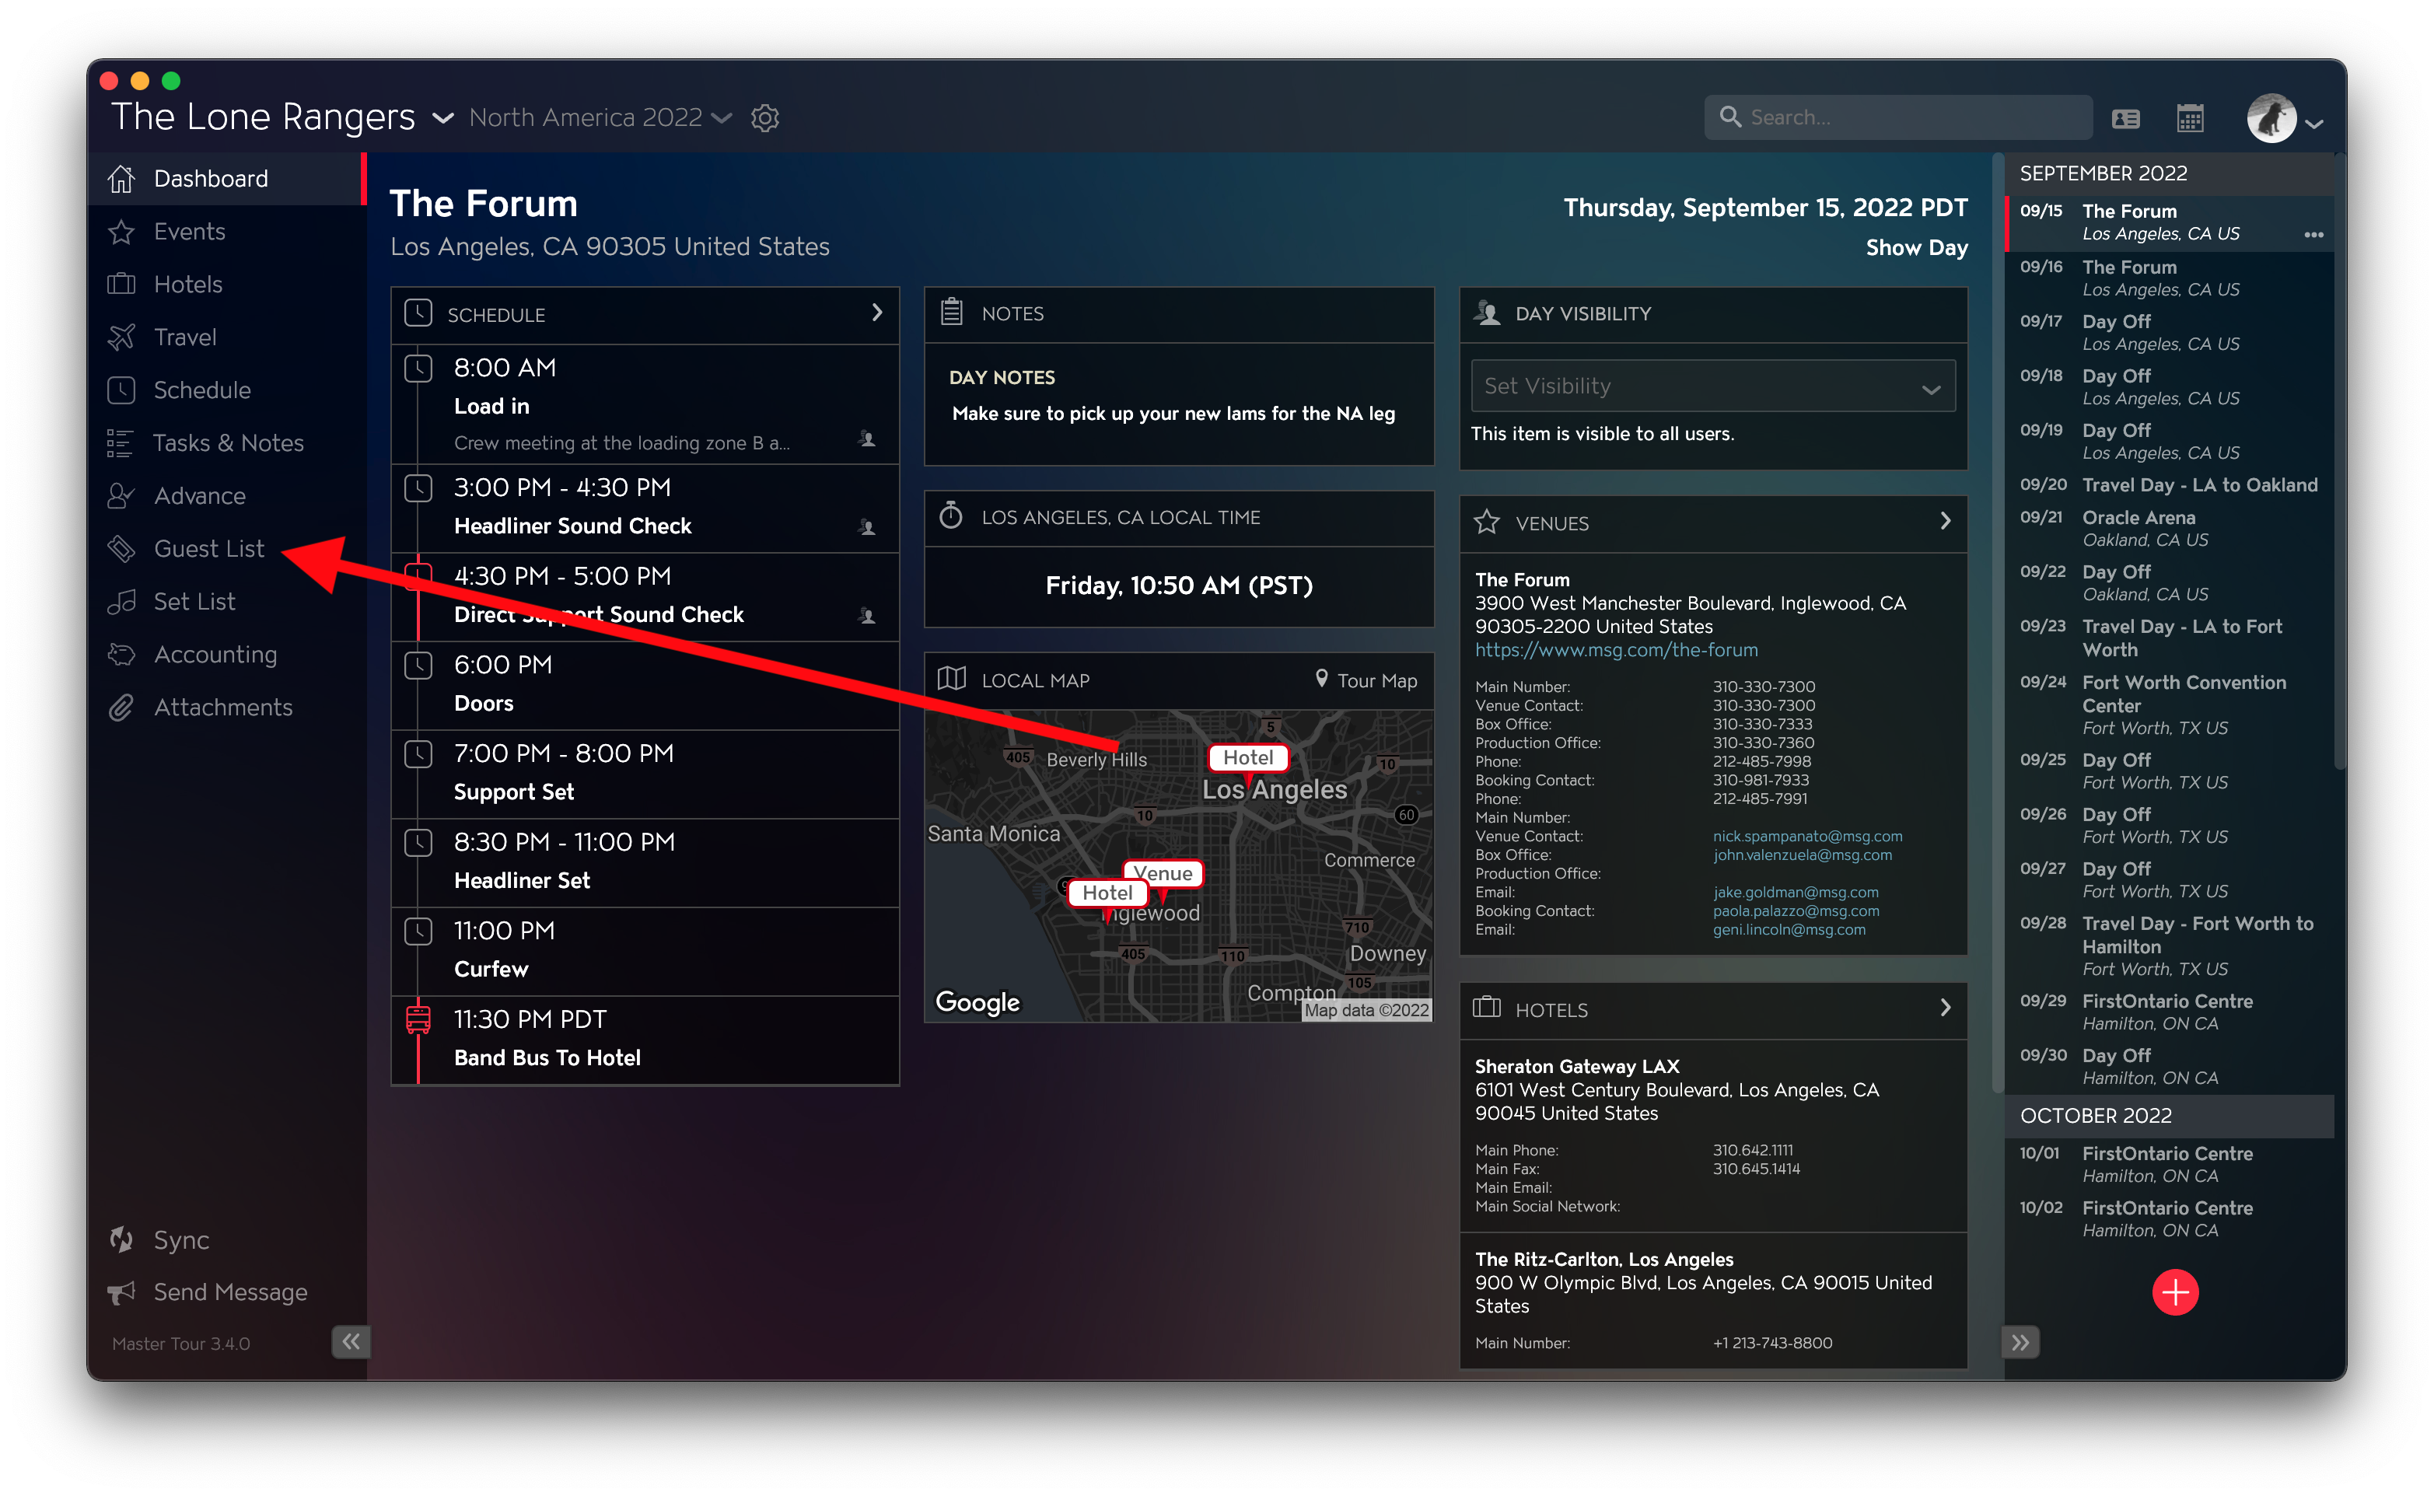Click the Google logo on the map
Viewport: 2434px width, 1496px height.
(977, 1002)
